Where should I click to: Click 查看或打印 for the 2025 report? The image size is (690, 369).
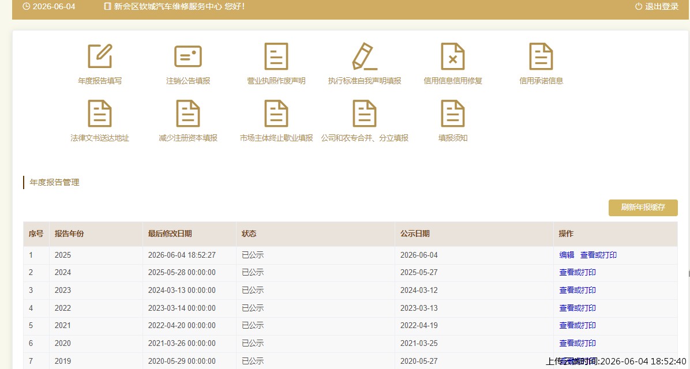tap(598, 255)
